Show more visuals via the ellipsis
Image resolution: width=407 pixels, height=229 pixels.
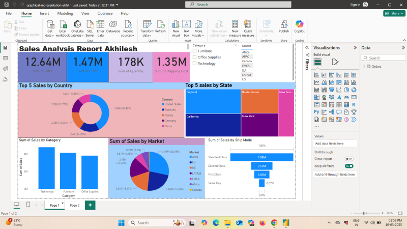click(316, 127)
